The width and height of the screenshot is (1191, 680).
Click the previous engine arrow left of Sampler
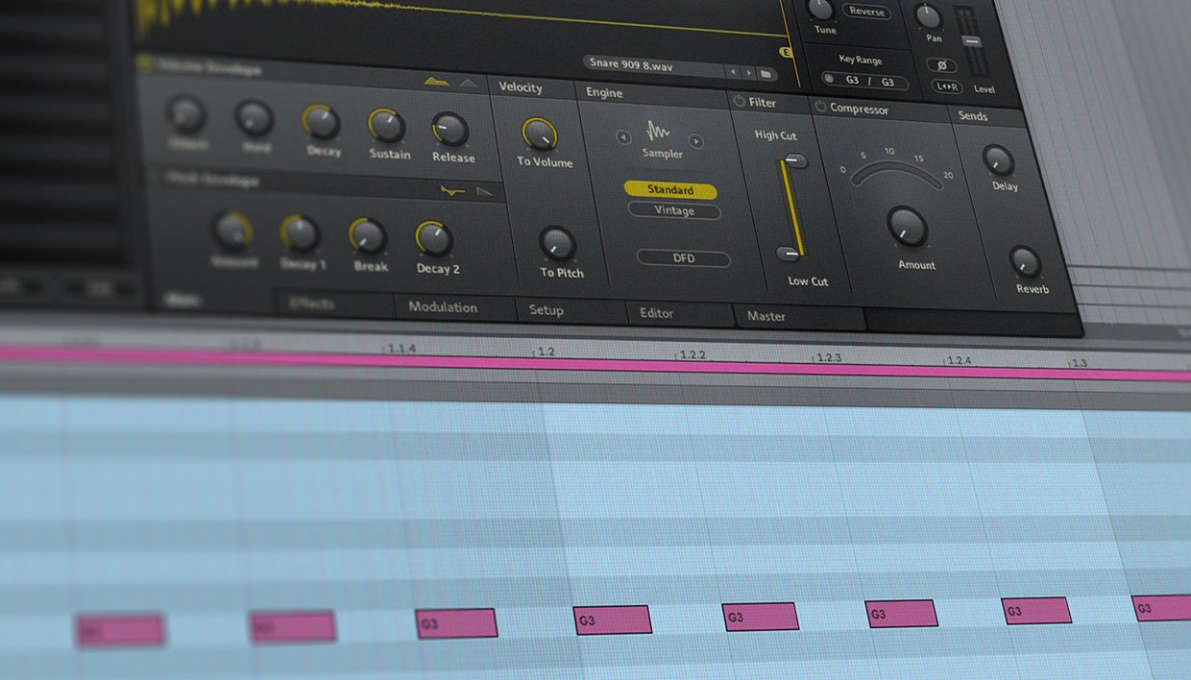point(624,138)
